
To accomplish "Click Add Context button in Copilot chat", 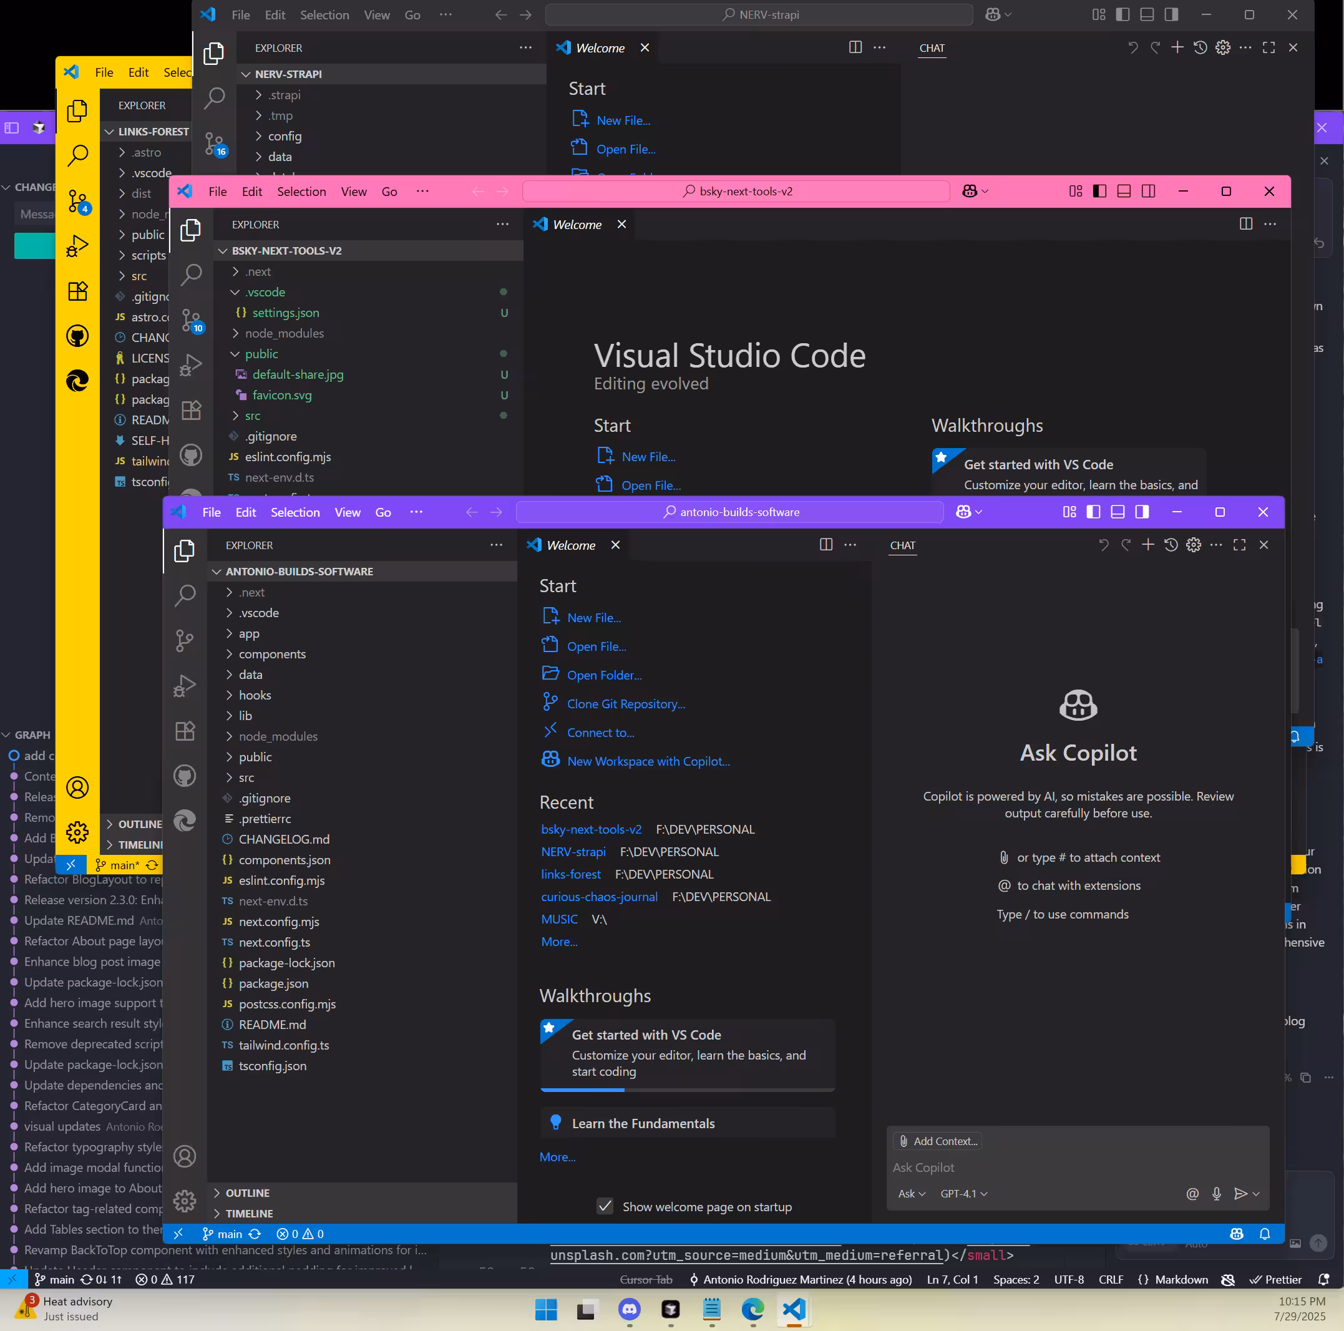I will [939, 1141].
